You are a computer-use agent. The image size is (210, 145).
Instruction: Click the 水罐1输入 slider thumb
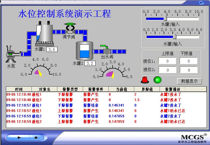tap(165, 19)
